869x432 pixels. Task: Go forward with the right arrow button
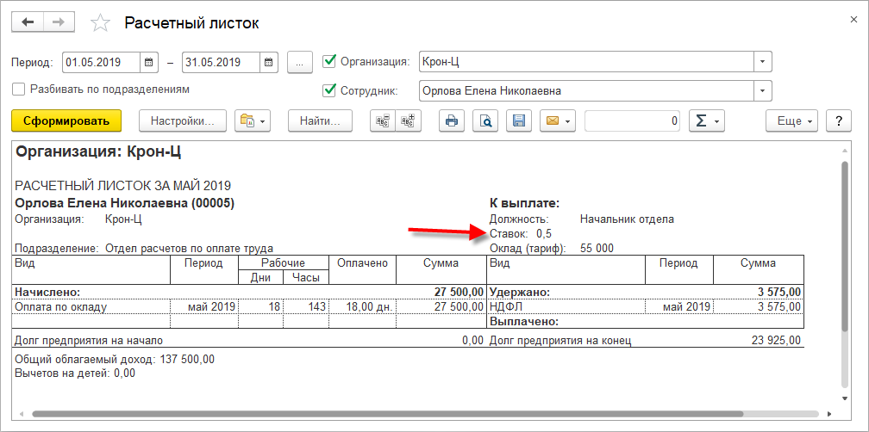(x=59, y=22)
